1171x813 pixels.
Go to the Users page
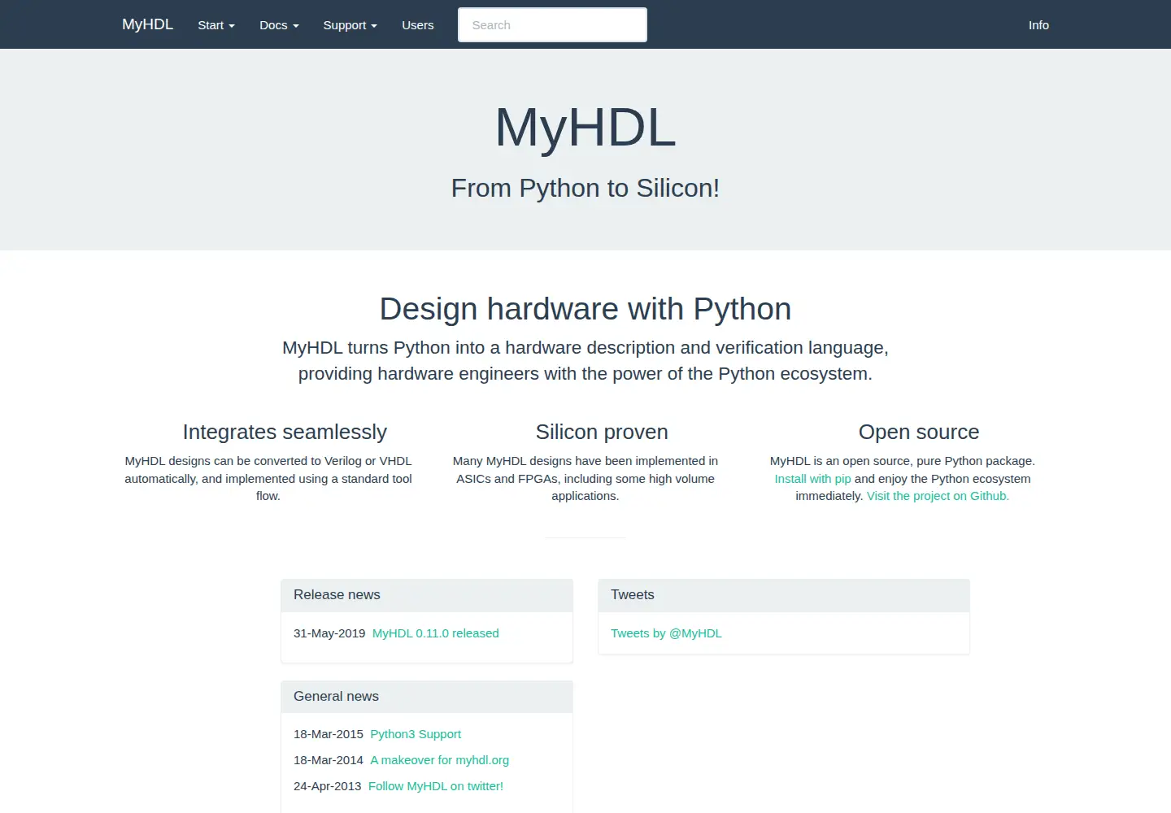click(418, 25)
